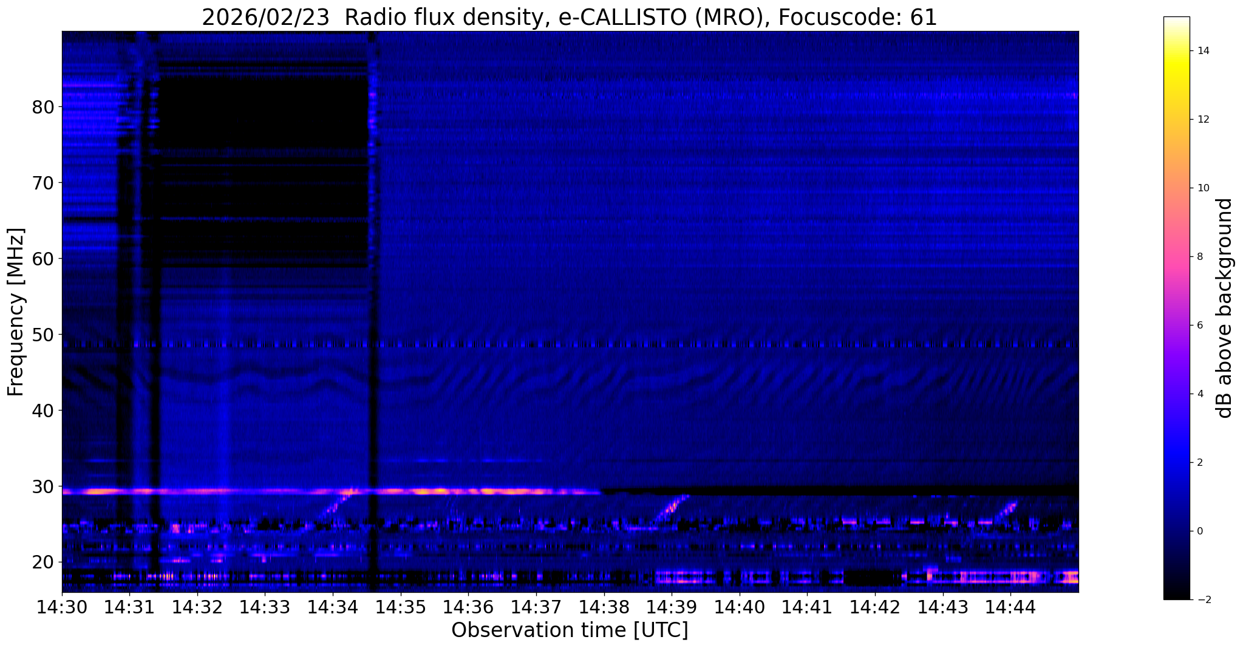Click the 14:39 time tick label

[672, 607]
